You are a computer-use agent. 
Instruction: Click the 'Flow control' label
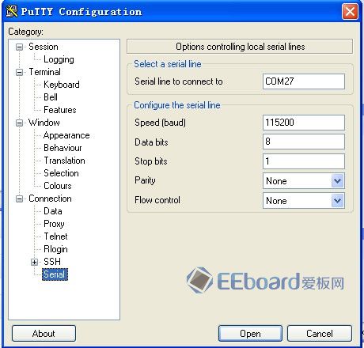click(x=157, y=200)
